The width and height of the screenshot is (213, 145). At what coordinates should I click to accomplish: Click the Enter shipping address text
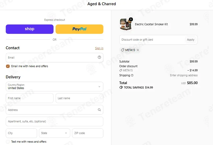coord(184,75)
